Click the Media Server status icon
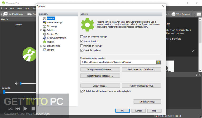The image size is (202, 118). [x=156, y=116]
